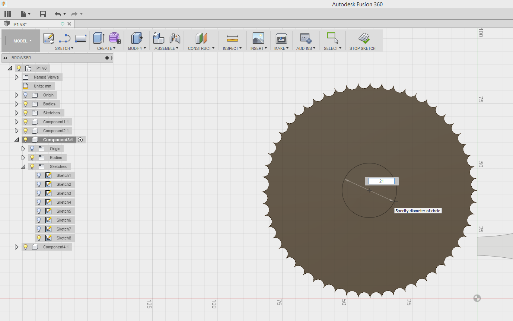
Task: Select the Create Form purple icon
Action: click(x=115, y=38)
